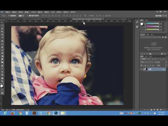The height and width of the screenshot is (126, 168).
Task: Click the Background layer thumbnail
Action: tap(145, 69)
